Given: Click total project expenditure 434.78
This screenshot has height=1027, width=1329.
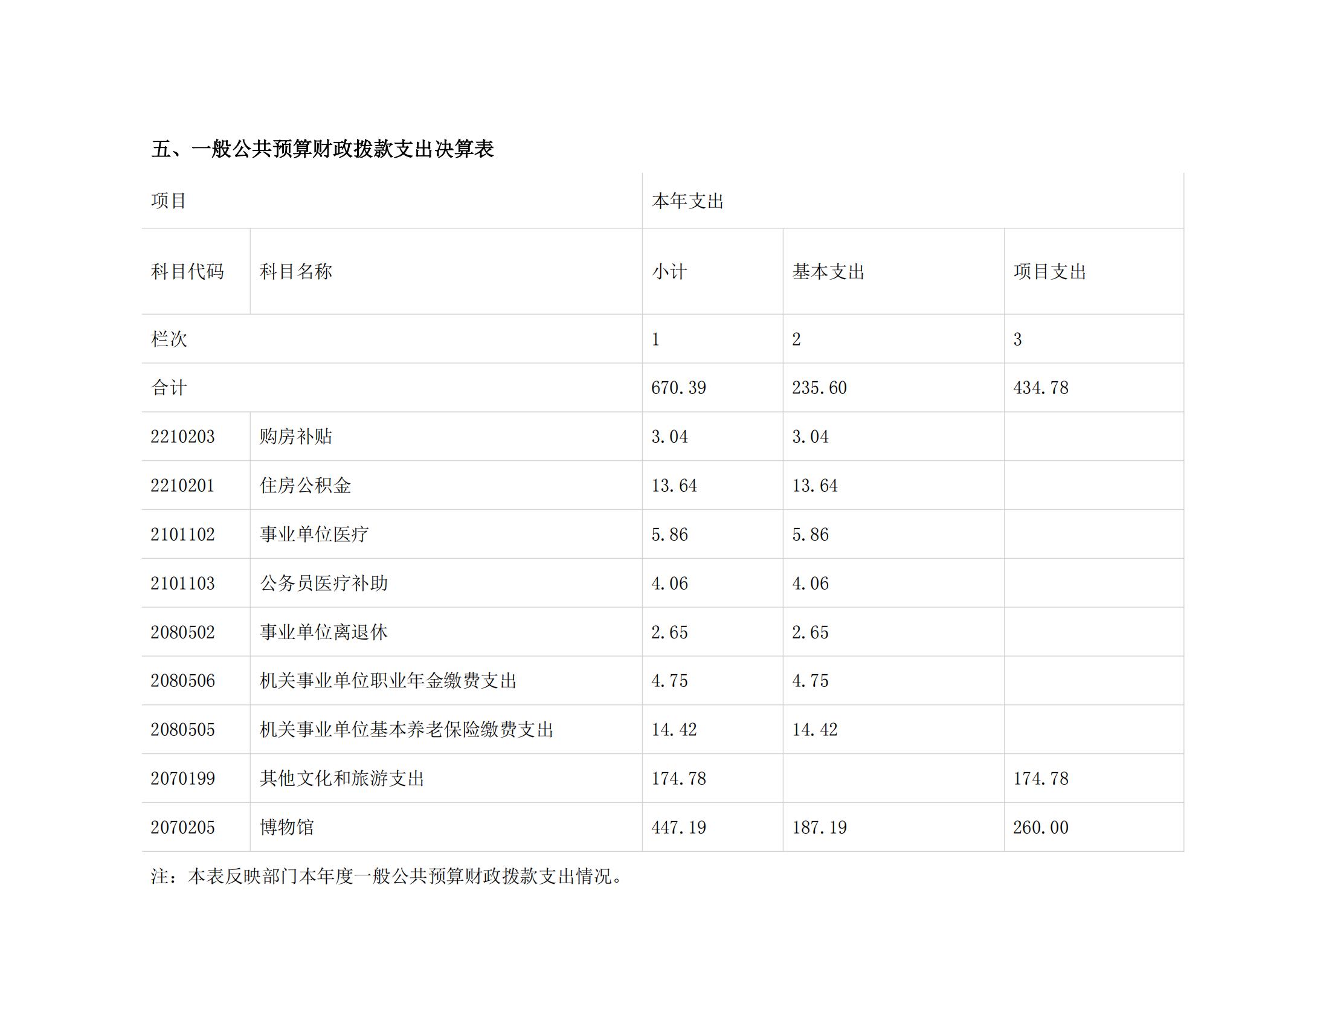Looking at the screenshot, I should click(1041, 388).
